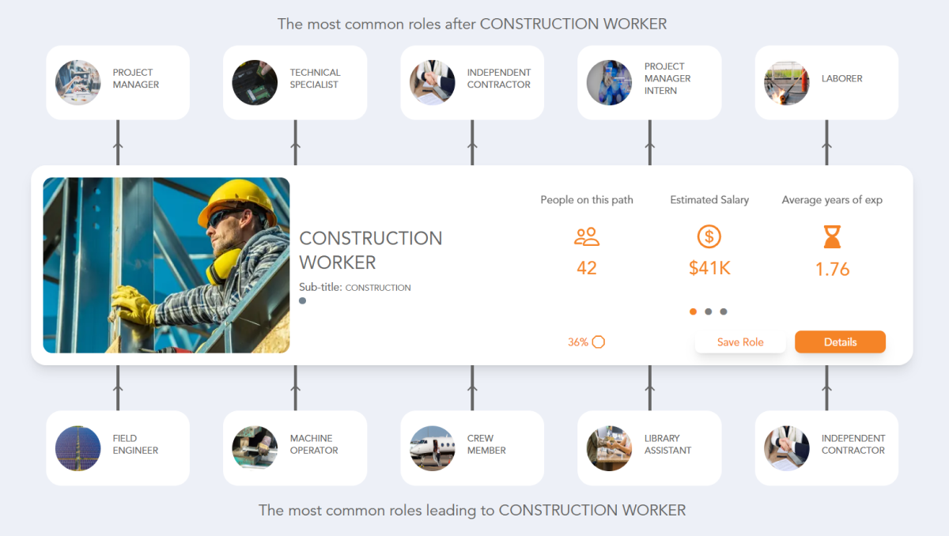Screen dimensions: 949x536
Task: Click the hourglass experience icon
Action: click(x=831, y=236)
